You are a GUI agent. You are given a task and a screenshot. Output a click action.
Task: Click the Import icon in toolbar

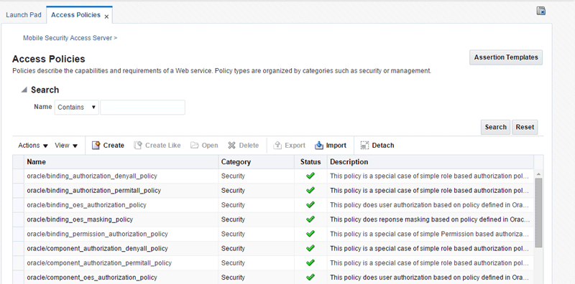(x=318, y=146)
